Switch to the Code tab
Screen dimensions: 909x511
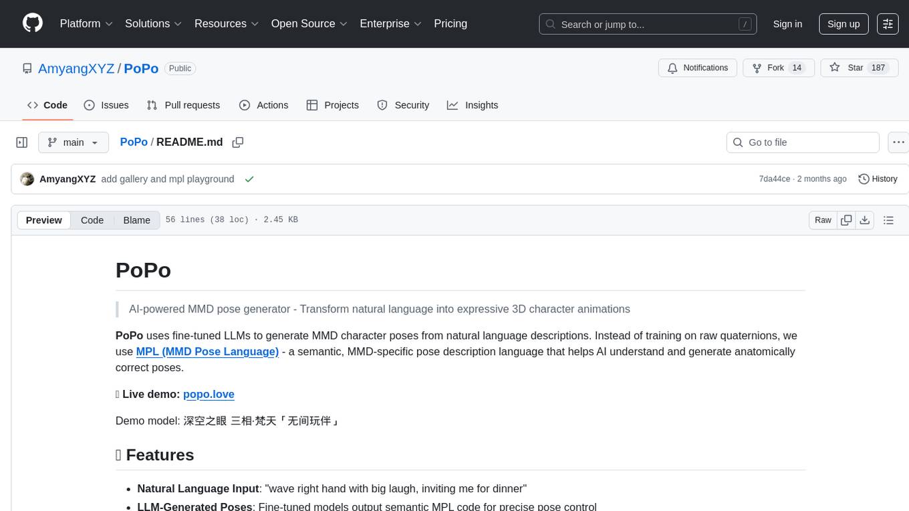coord(47,105)
